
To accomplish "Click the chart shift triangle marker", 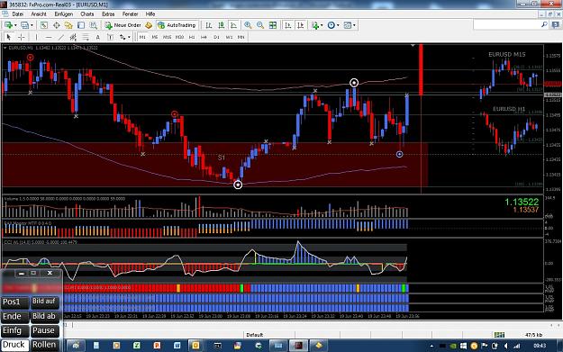I will pyautogui.click(x=413, y=46).
